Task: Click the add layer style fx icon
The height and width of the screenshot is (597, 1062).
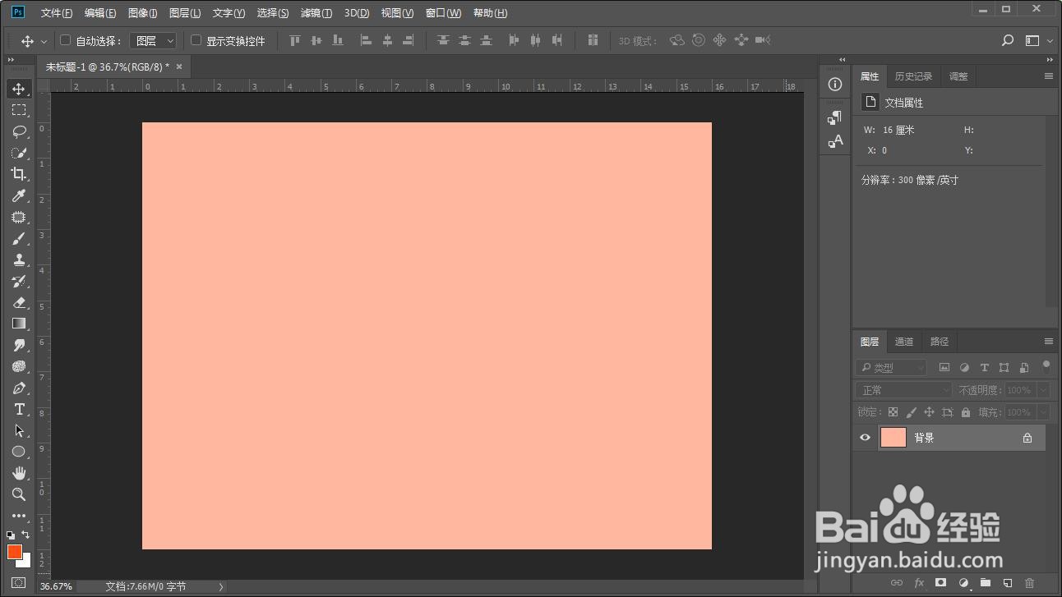Action: pos(920,583)
